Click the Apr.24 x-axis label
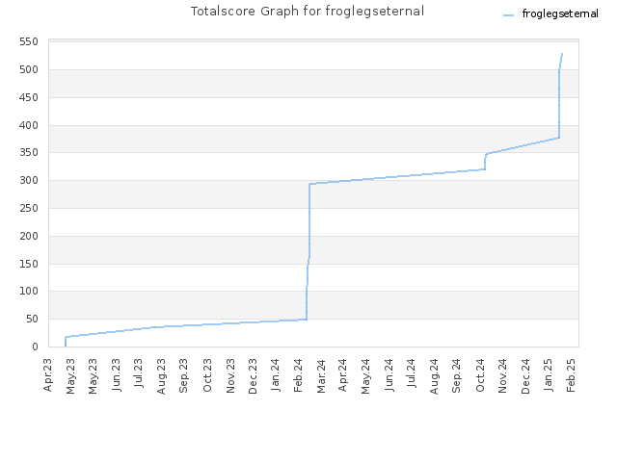The height and width of the screenshot is (462, 617). 343,374
